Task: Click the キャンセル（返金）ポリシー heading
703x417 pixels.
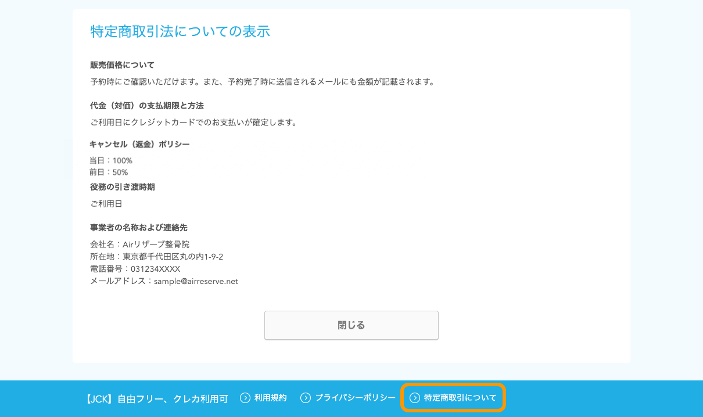Action: (139, 144)
